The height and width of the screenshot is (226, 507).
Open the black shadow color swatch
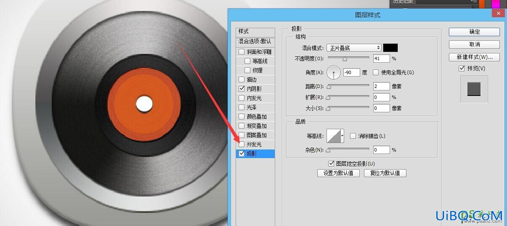[390, 48]
